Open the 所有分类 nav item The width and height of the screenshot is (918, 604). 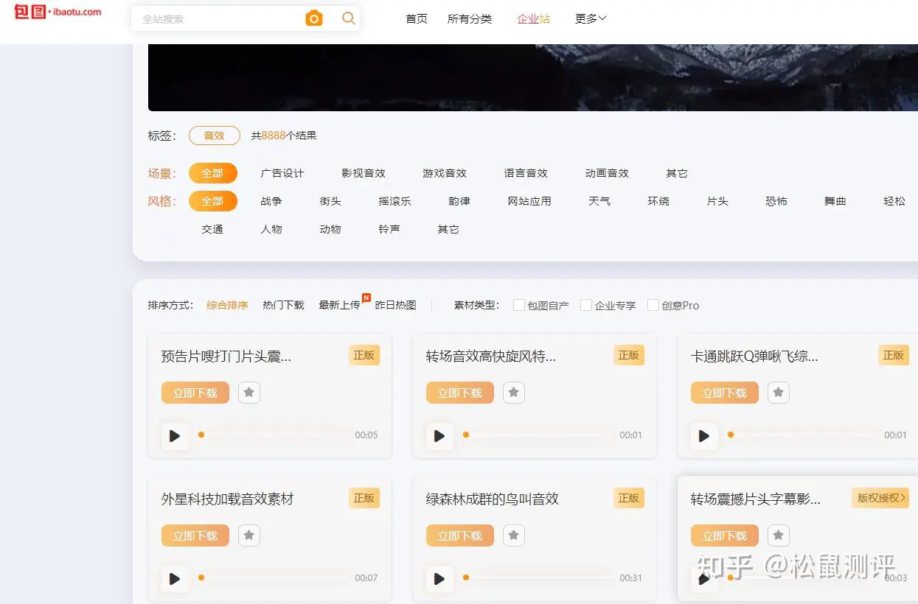[470, 18]
